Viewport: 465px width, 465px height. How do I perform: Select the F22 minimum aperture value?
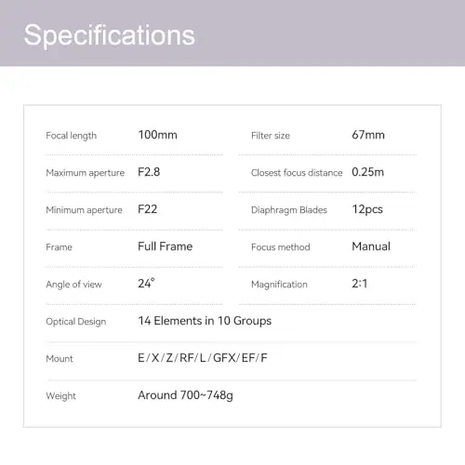click(148, 209)
